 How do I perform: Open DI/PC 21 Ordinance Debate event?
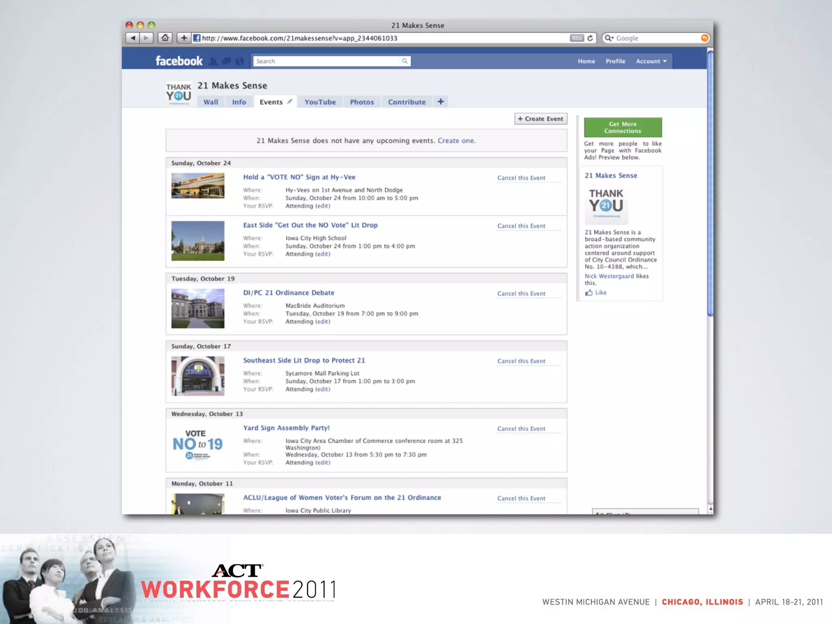(289, 293)
